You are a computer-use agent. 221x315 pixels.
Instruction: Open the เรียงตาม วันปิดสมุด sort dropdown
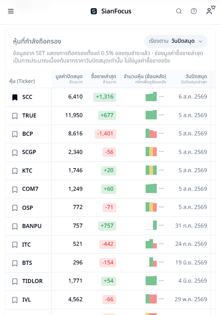tap(176, 41)
